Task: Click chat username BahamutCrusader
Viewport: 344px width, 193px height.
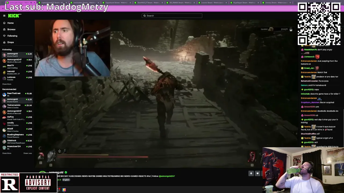Action: (x=309, y=81)
